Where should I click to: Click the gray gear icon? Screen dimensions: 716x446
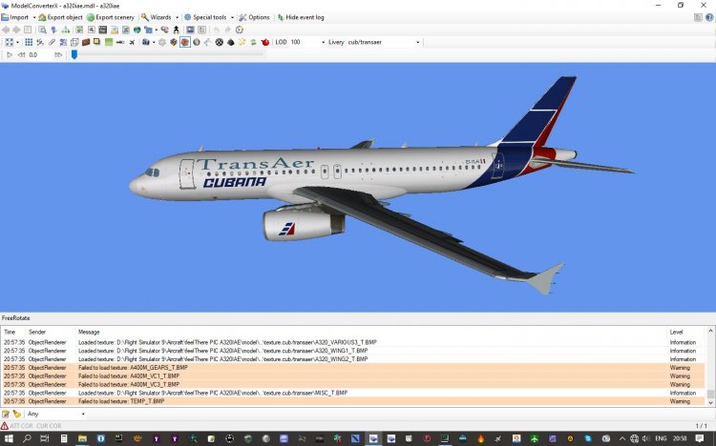pos(162,42)
